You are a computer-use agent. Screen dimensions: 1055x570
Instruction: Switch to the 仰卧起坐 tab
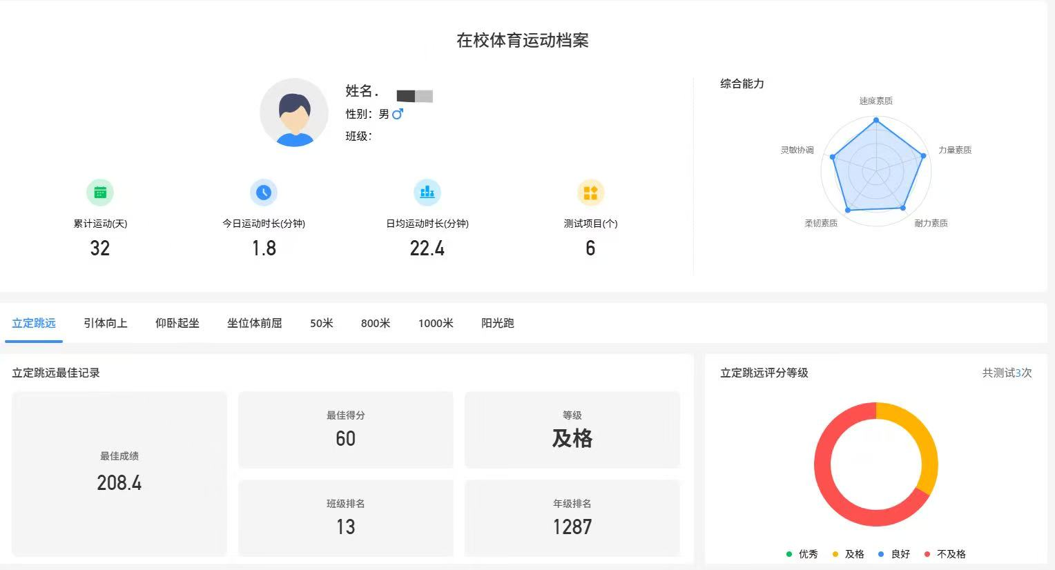(x=177, y=323)
